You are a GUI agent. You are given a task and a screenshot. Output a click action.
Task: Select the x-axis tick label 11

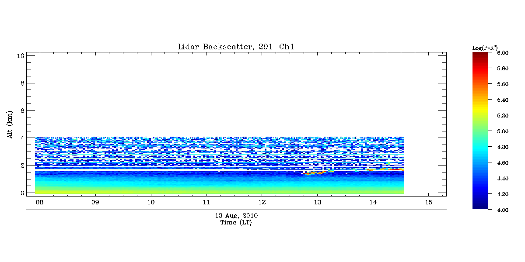coord(206,203)
